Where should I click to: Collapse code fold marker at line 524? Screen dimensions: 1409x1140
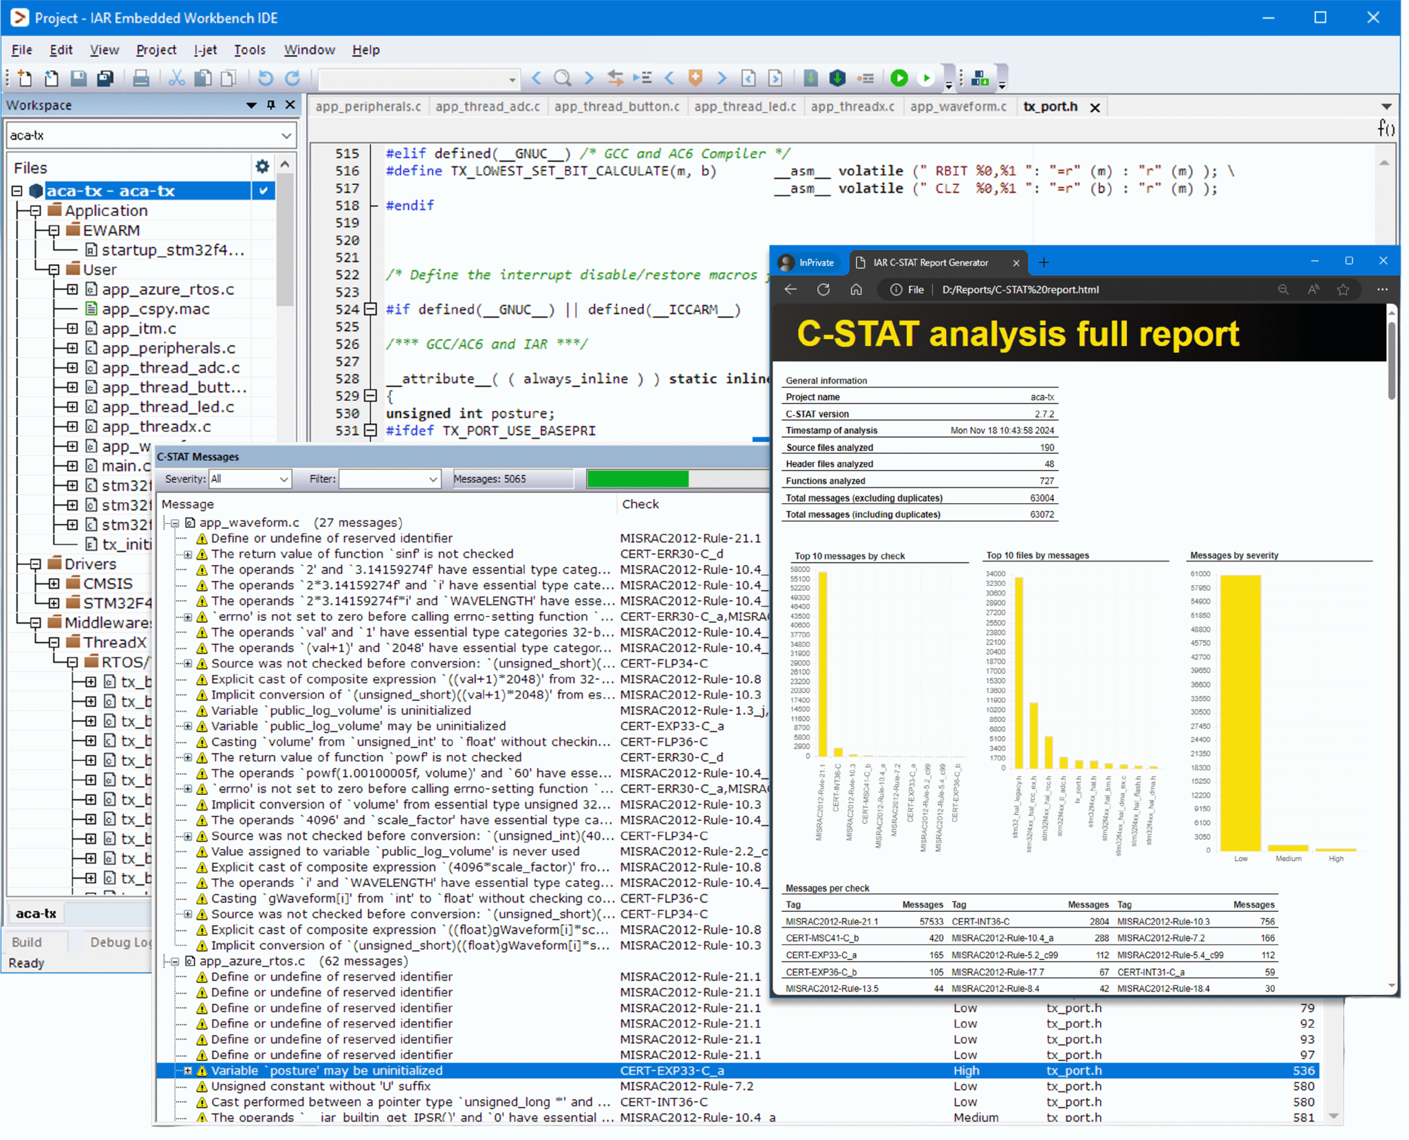tap(370, 309)
